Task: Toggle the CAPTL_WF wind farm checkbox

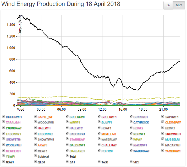Action: (x=35, y=117)
